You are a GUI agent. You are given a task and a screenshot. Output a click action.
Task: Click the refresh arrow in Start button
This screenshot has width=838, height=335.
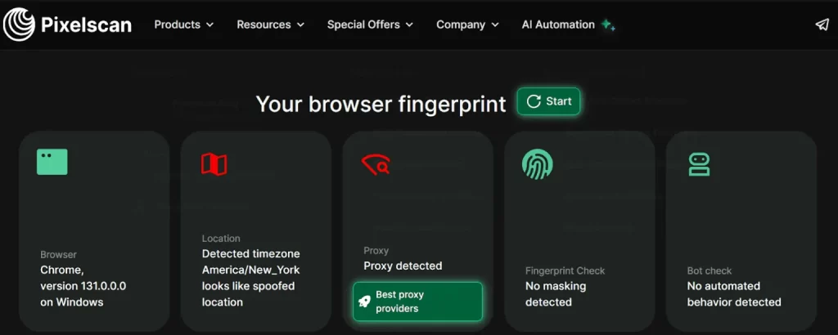click(x=534, y=101)
